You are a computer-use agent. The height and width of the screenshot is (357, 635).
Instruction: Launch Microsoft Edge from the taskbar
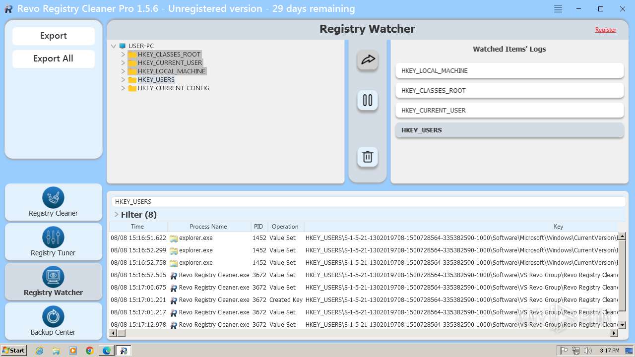[x=107, y=351]
